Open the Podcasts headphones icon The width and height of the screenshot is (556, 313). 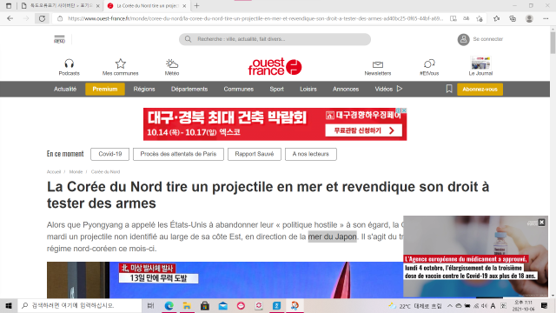[69, 63]
